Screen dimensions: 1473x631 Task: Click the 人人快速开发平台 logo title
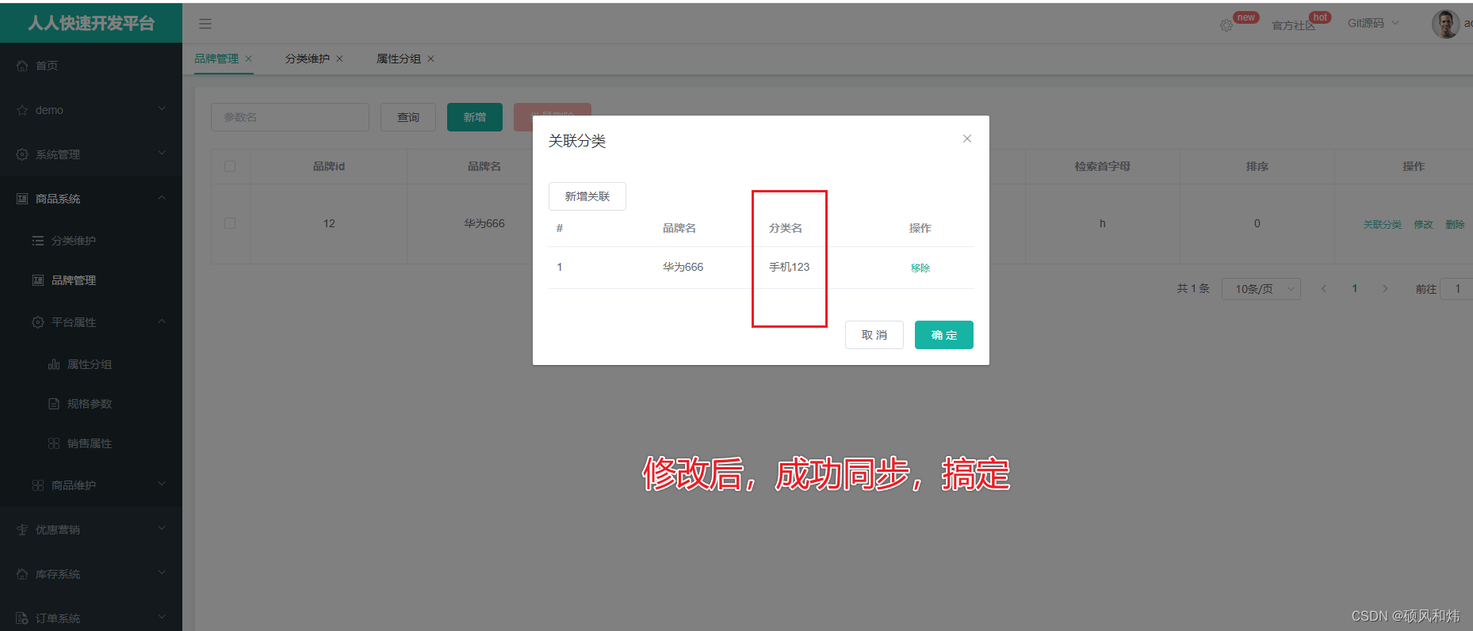(91, 23)
